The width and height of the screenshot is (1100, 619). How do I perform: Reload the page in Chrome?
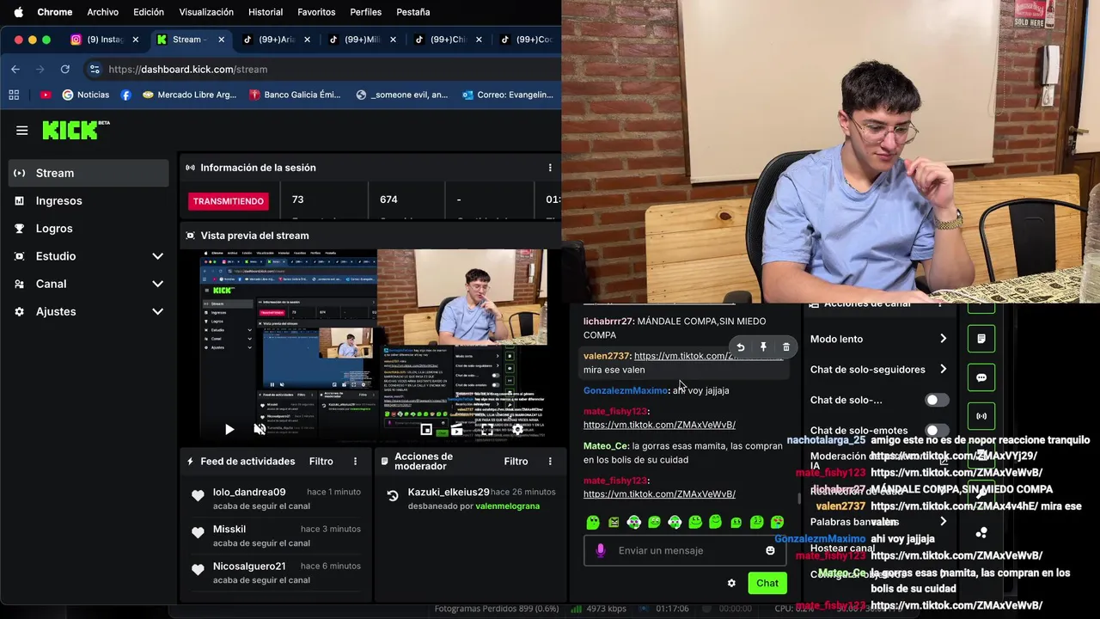pyautogui.click(x=64, y=69)
